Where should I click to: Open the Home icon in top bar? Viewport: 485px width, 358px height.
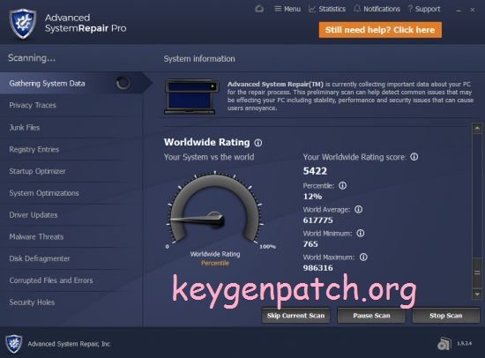[x=259, y=8]
